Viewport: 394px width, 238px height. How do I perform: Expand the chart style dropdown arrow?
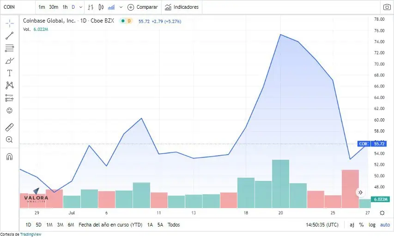click(121, 7)
